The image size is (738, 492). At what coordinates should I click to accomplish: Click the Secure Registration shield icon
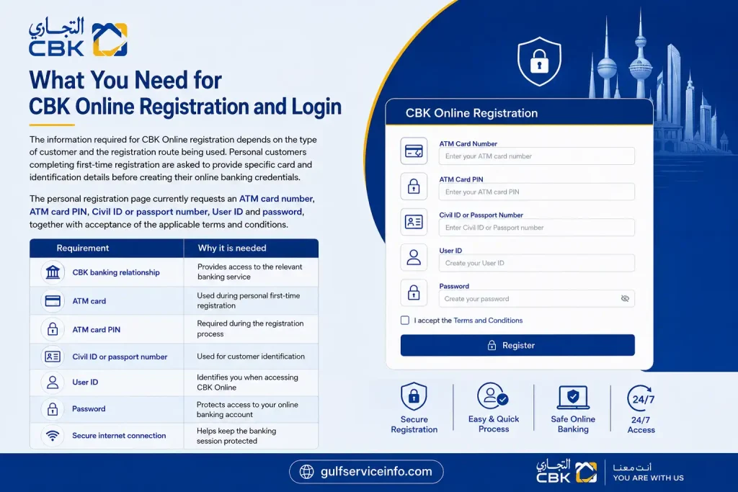click(414, 396)
